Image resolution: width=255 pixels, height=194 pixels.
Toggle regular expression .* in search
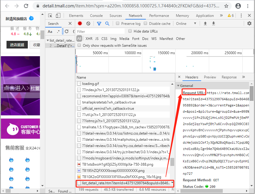pyautogui.click(x=58, y=31)
